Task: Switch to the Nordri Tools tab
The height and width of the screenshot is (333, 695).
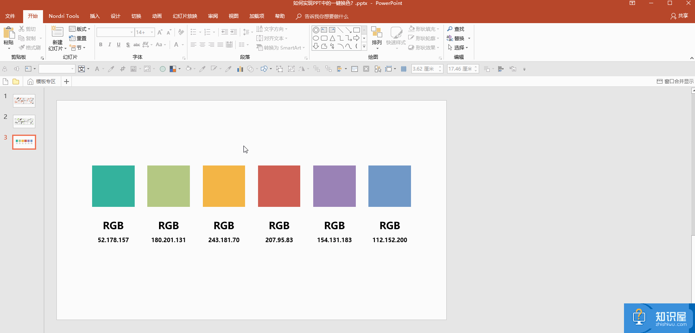Action: [64, 16]
